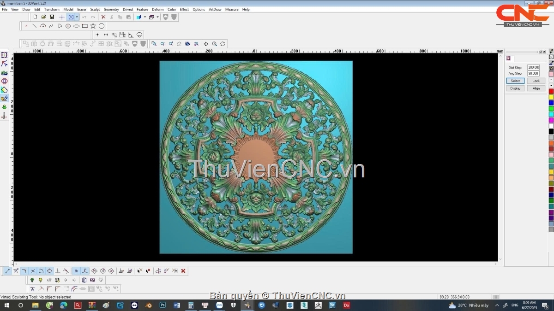This screenshot has height=311, width=554.
Task: Select the Star shape tool
Action: [93, 26]
